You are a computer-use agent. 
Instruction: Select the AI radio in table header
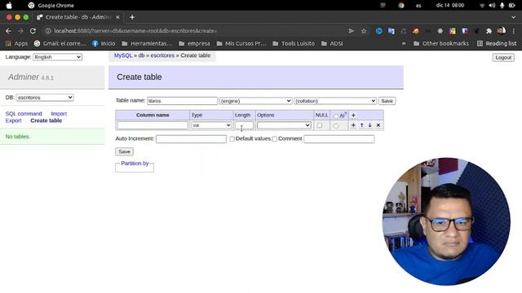[x=336, y=116]
